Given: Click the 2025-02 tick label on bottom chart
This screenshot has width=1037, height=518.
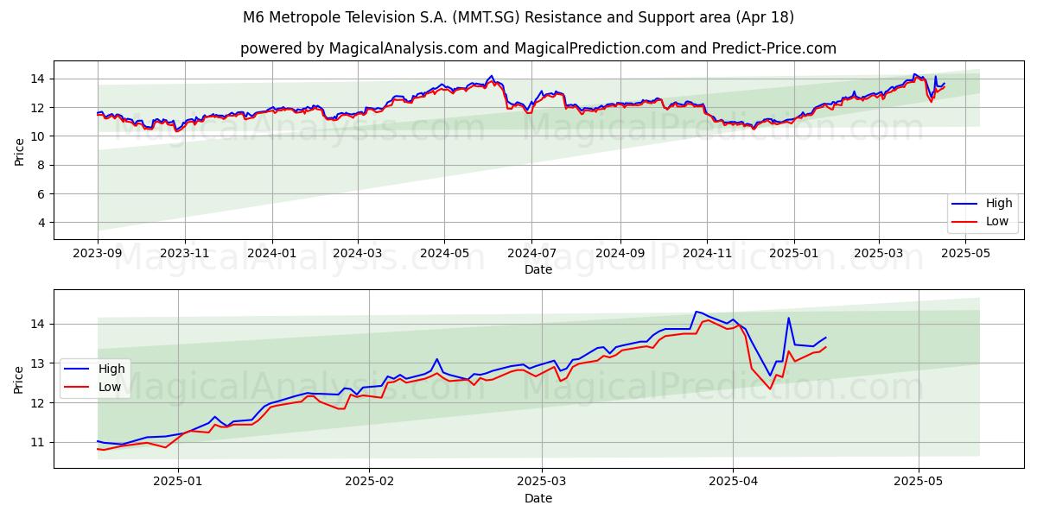Looking at the screenshot, I should (x=369, y=483).
